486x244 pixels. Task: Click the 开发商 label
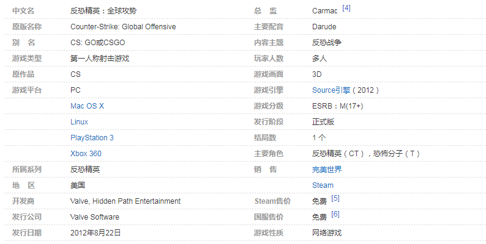tap(23, 201)
